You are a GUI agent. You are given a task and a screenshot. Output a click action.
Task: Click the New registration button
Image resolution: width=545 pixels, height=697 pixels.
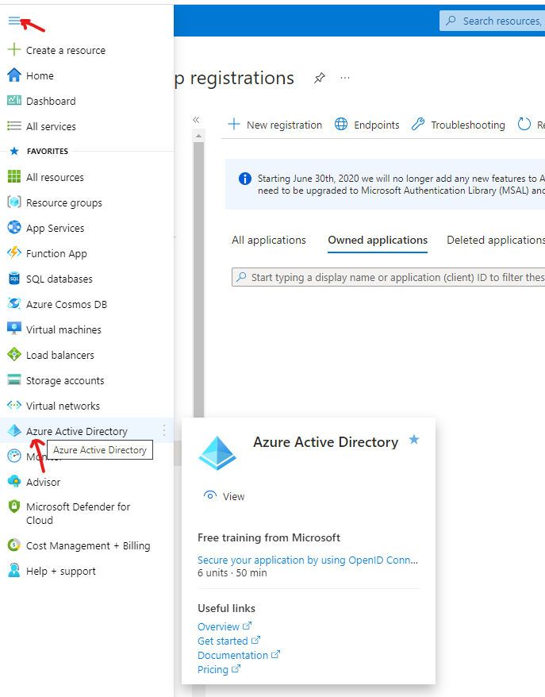[275, 125]
